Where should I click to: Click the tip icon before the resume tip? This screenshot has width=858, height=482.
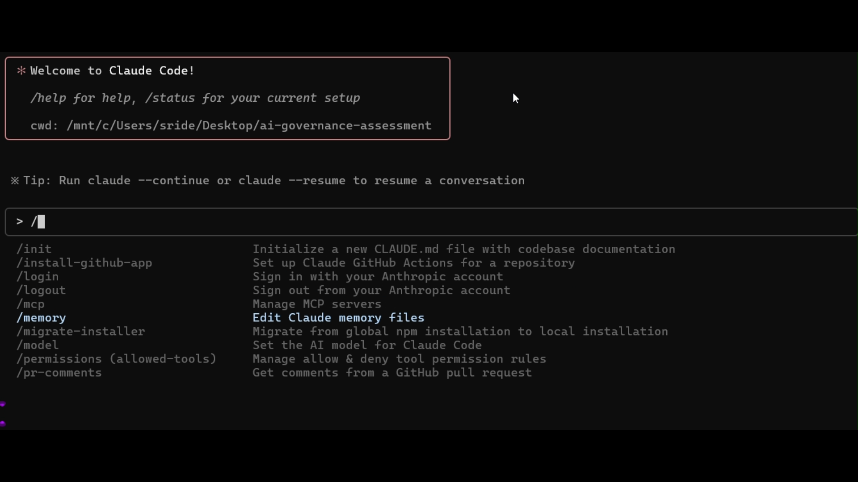pyautogui.click(x=15, y=180)
